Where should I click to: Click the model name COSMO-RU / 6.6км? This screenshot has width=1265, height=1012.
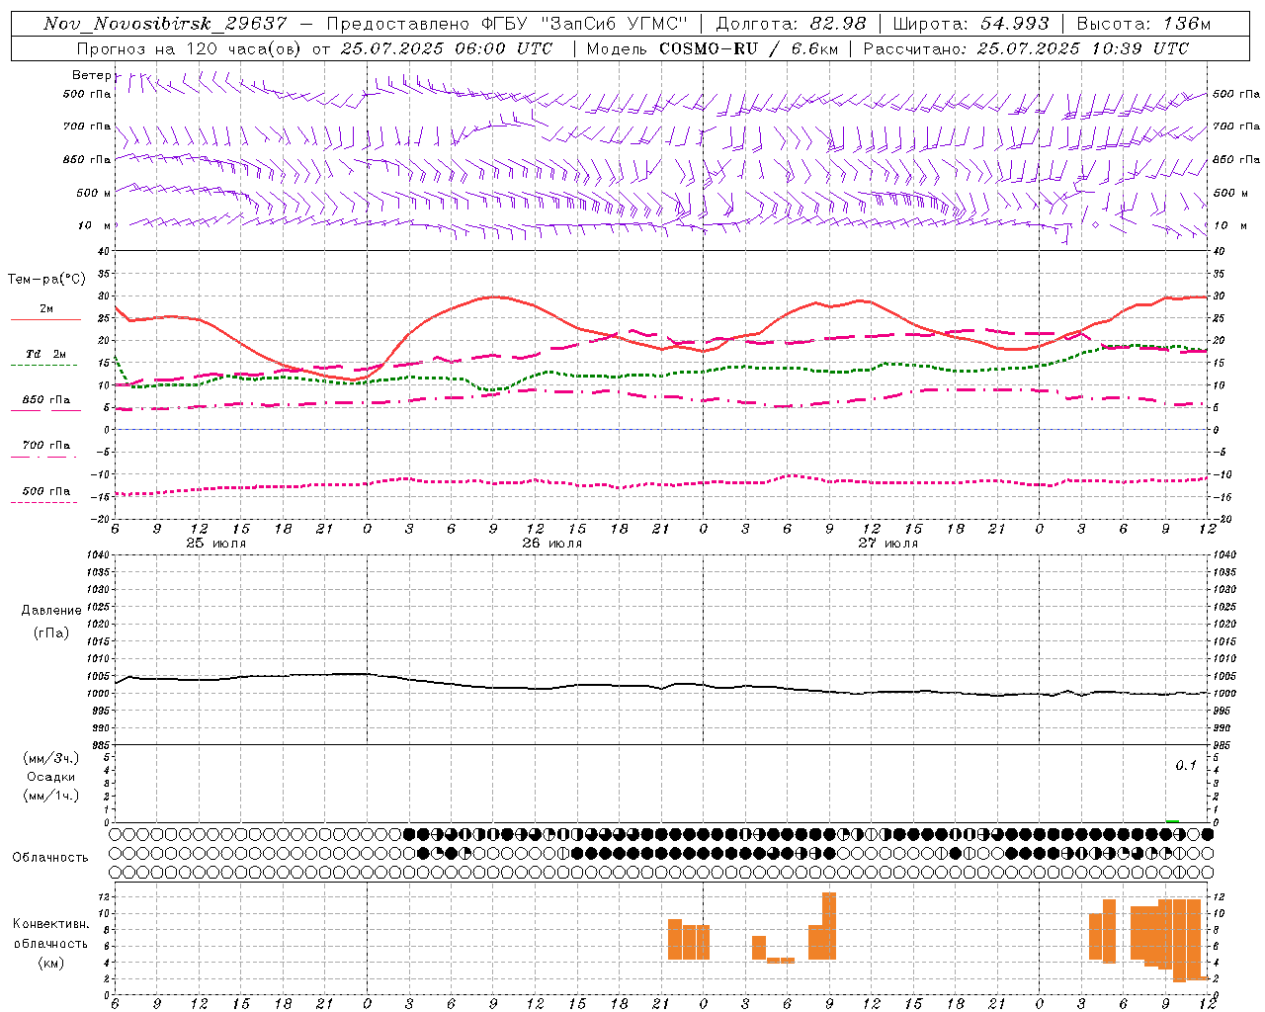tap(750, 48)
